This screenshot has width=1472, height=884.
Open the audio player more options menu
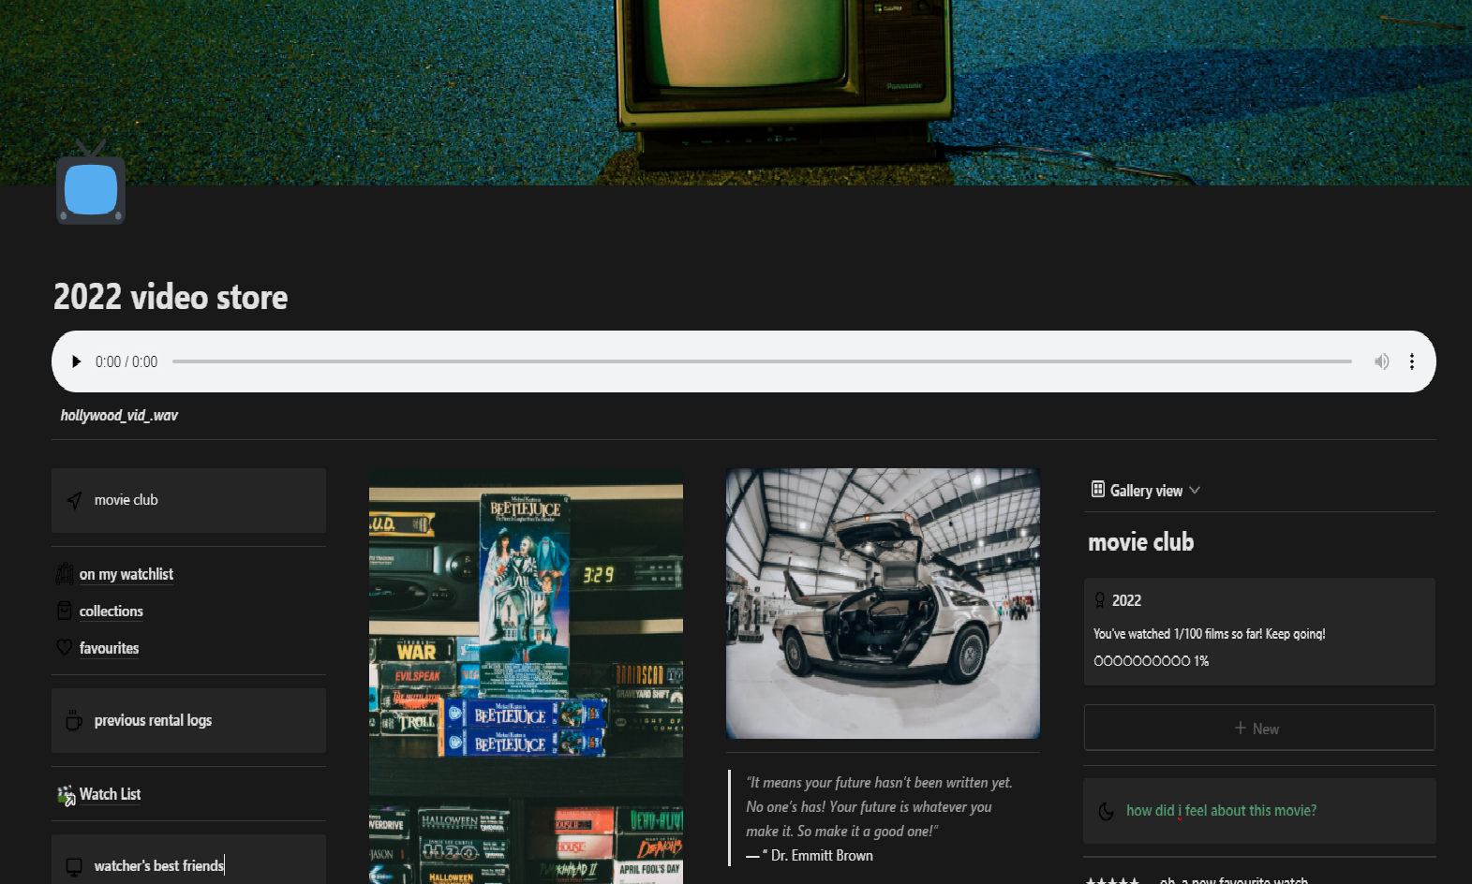(1411, 361)
